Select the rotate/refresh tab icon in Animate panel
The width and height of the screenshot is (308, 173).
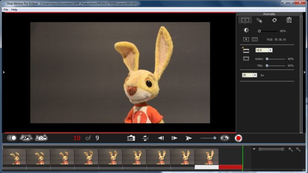coord(274,20)
